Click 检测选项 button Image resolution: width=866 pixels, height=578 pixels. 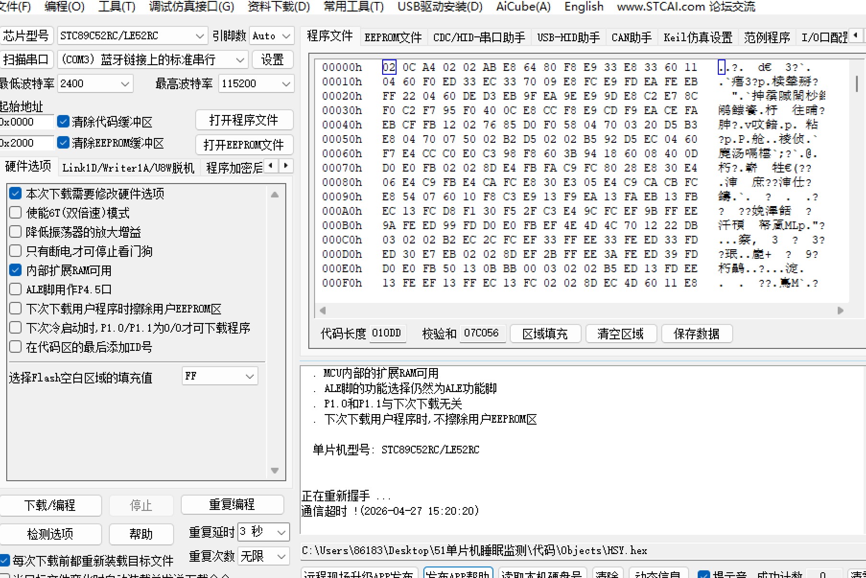pyautogui.click(x=50, y=534)
